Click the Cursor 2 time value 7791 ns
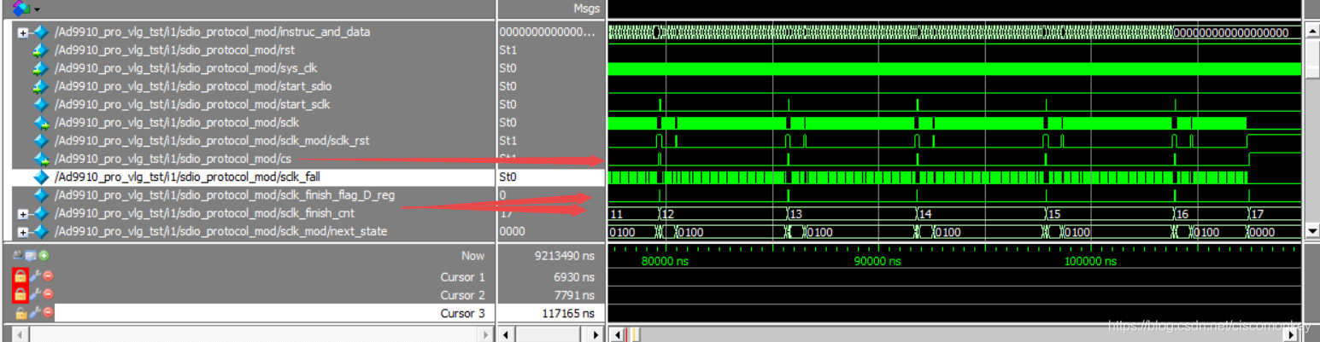This screenshot has height=342, width=1320. click(573, 295)
